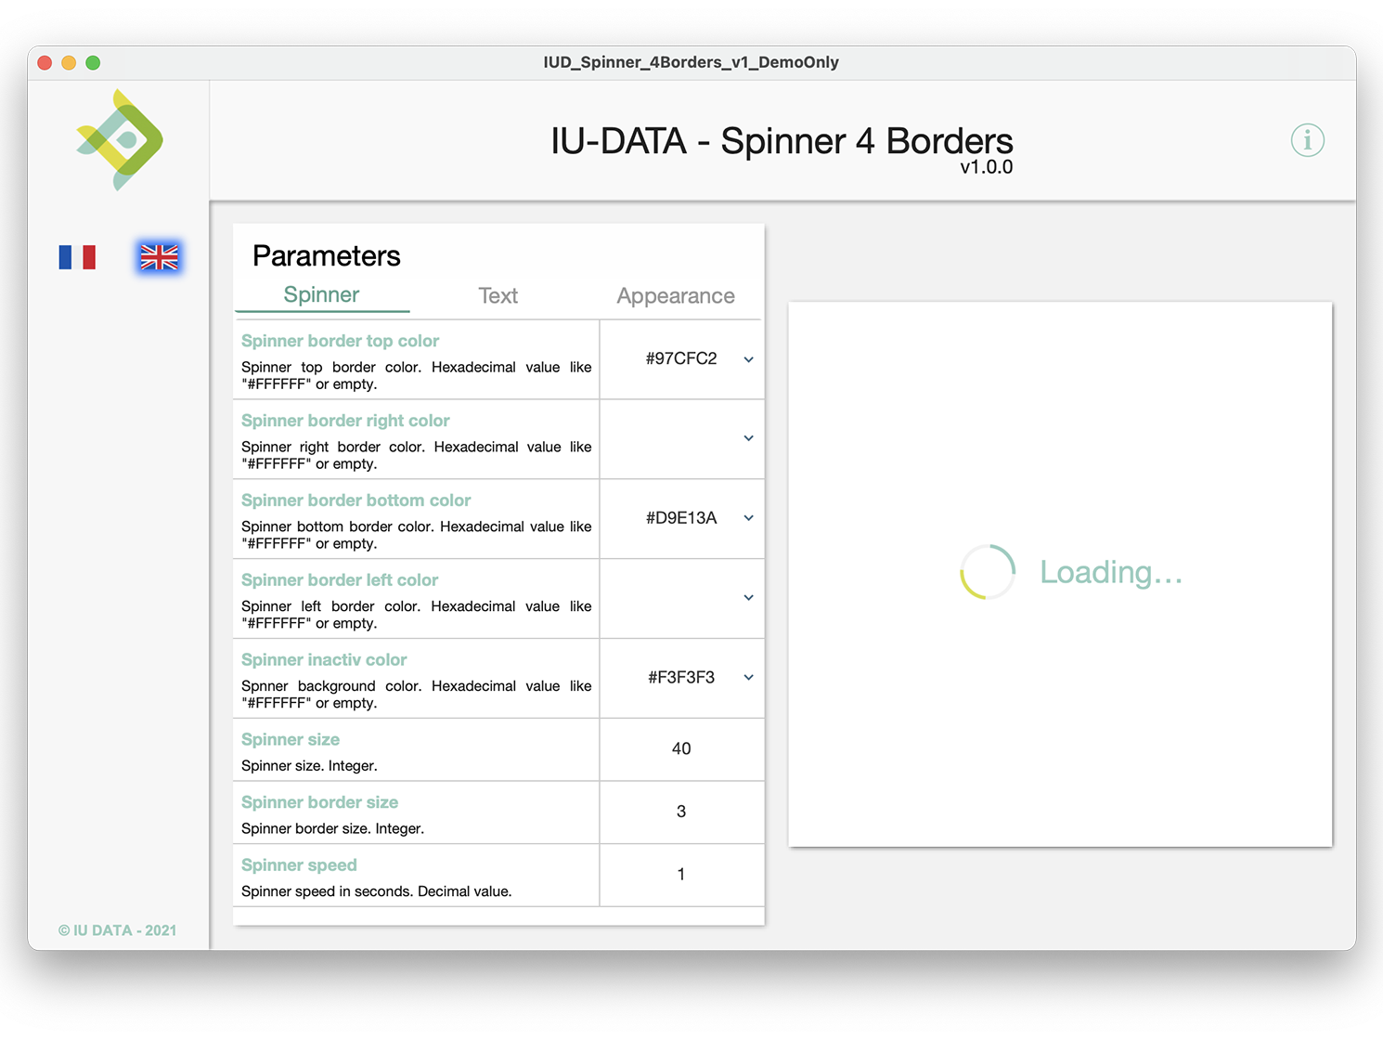Expand inactiv color dropdown chevron
The height and width of the screenshot is (1040, 1383).
pos(748,678)
